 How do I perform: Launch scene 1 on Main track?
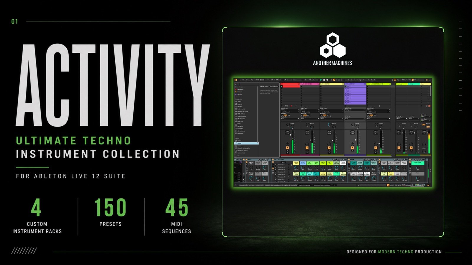pos(421,86)
